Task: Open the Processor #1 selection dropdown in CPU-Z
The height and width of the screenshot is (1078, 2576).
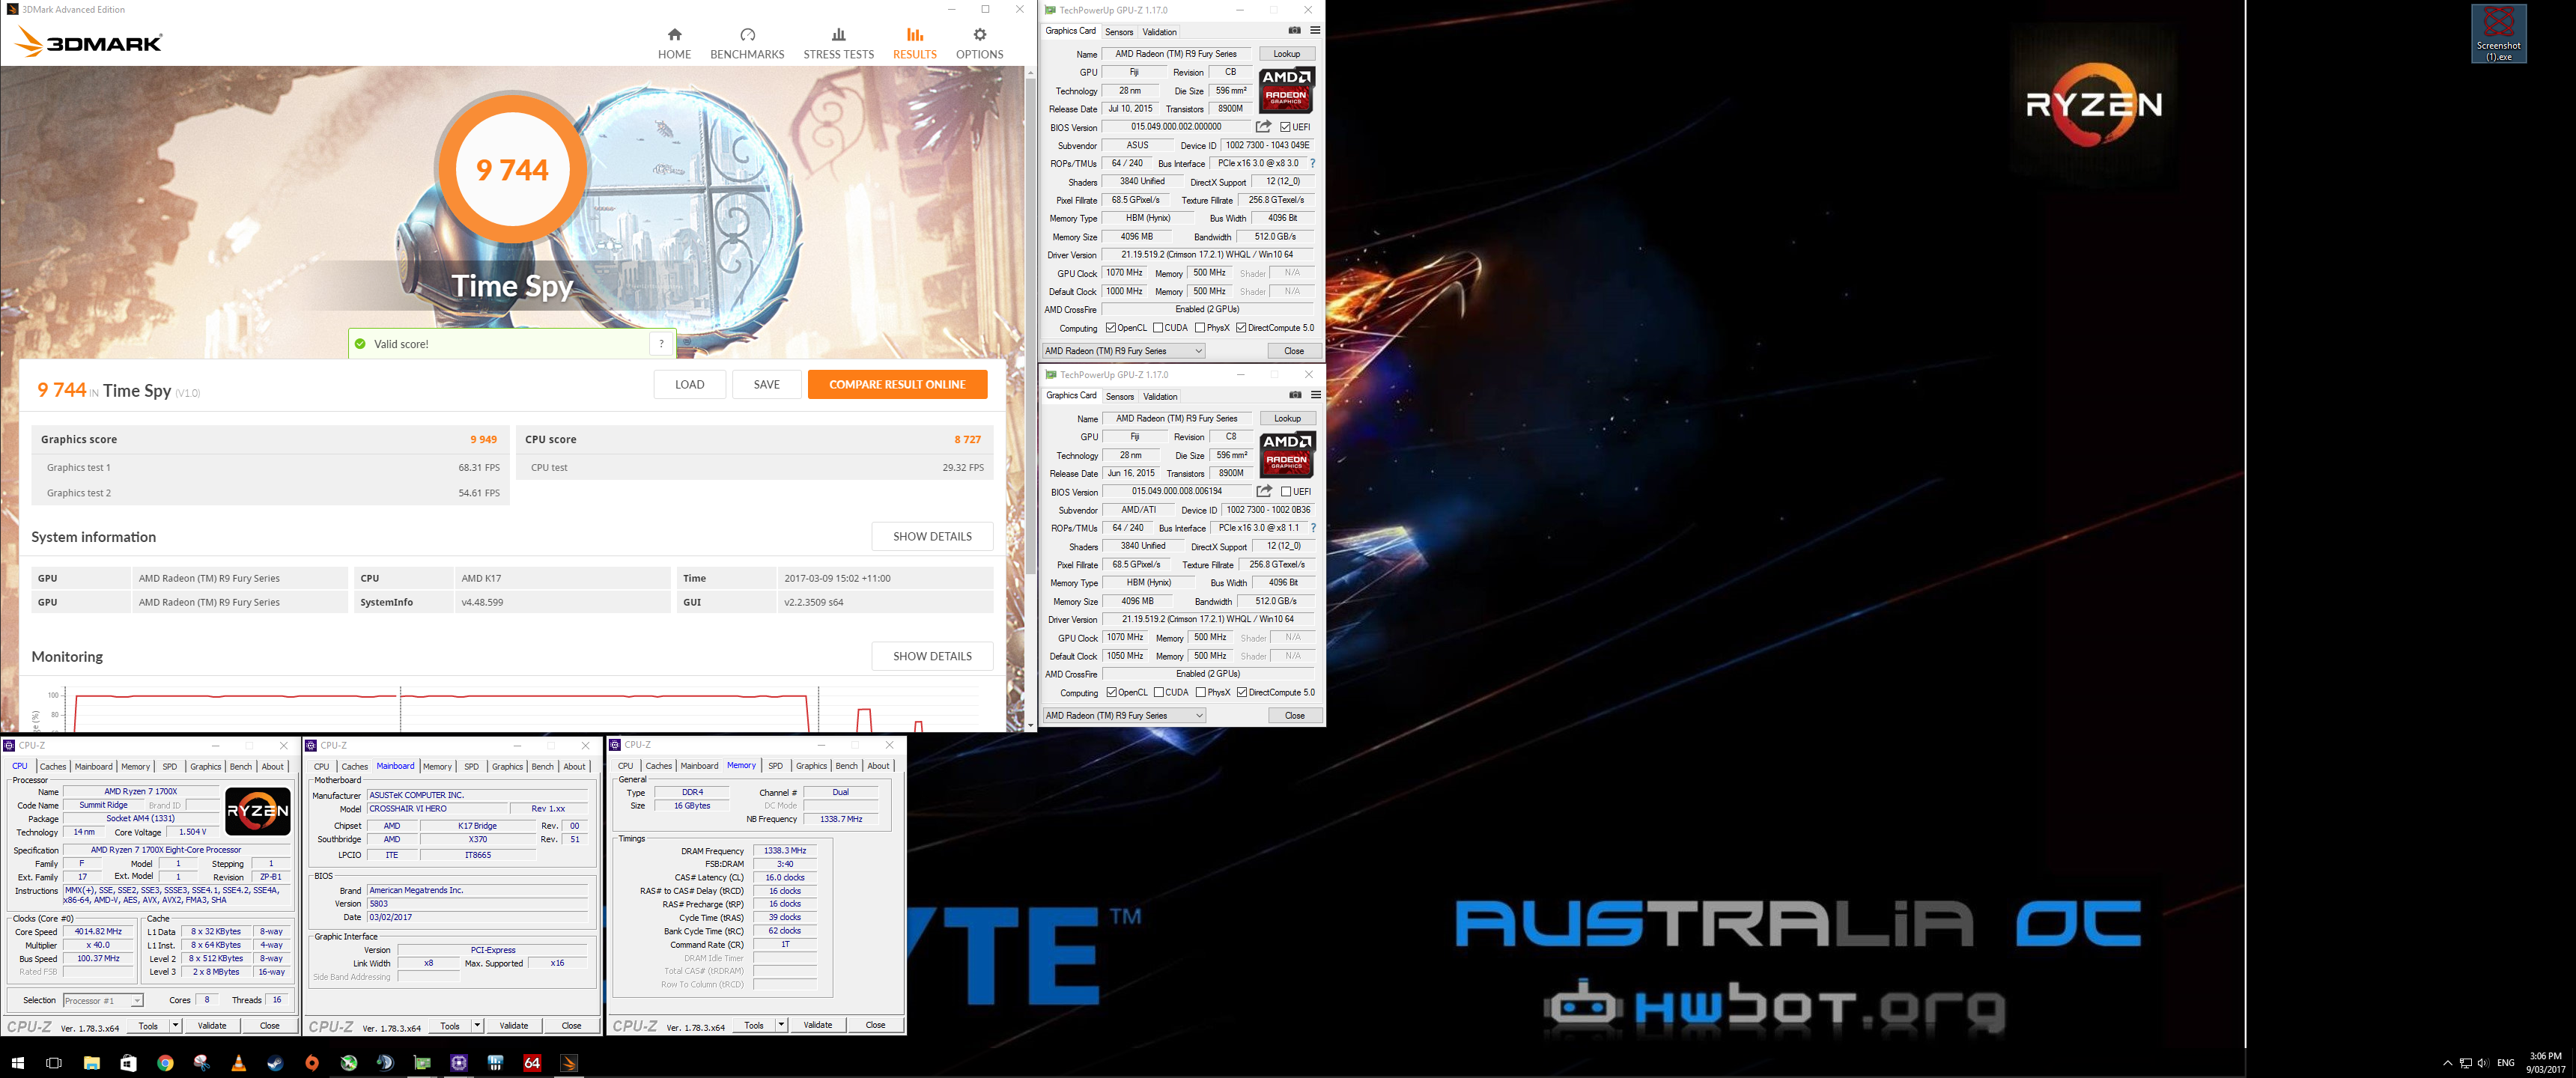Action: (x=102, y=1000)
